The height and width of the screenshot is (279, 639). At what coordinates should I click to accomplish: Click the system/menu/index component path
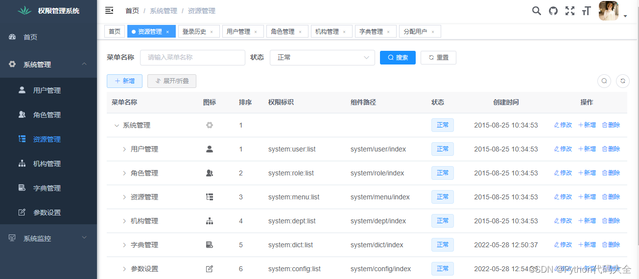pyautogui.click(x=380, y=197)
